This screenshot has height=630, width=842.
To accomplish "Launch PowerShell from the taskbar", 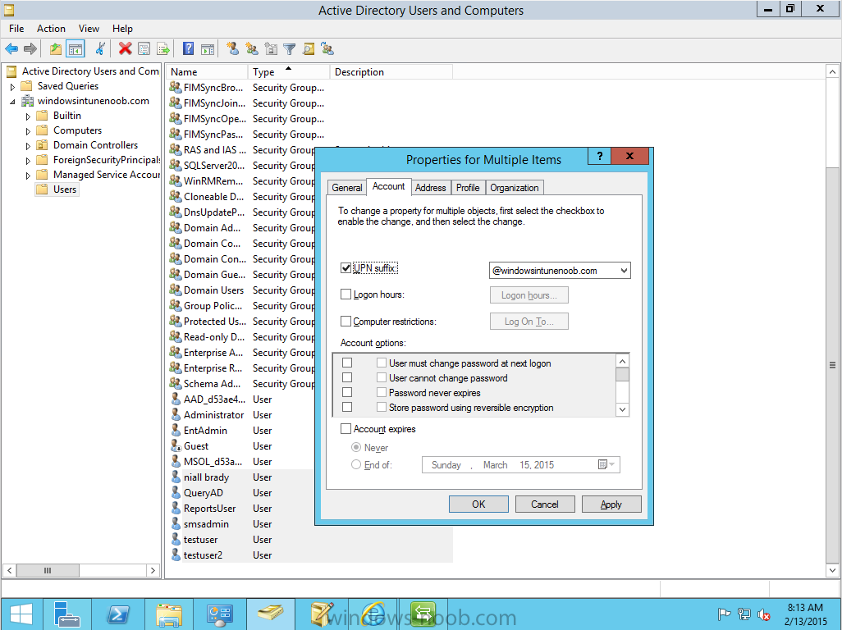I will click(x=117, y=614).
